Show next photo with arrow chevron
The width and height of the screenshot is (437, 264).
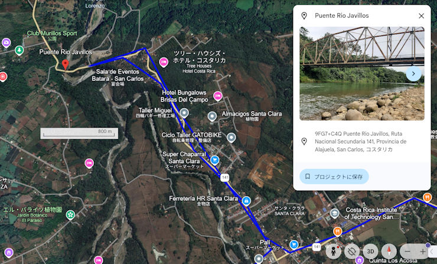click(x=413, y=74)
